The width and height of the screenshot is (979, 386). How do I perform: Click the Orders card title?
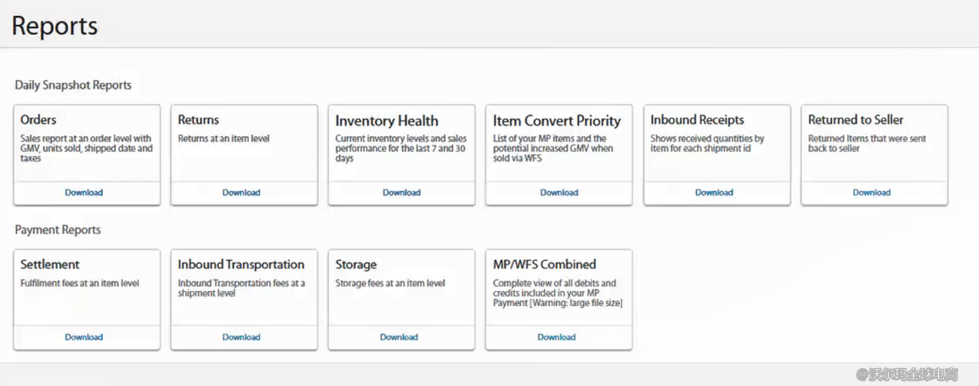(x=38, y=120)
